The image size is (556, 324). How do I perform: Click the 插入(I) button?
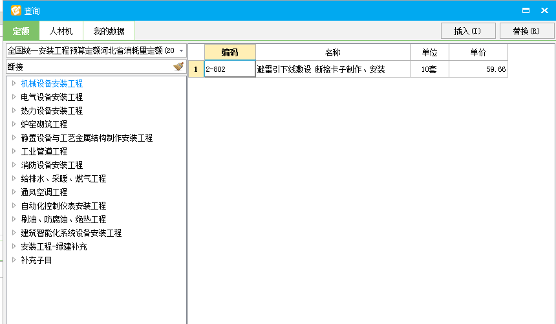point(468,31)
